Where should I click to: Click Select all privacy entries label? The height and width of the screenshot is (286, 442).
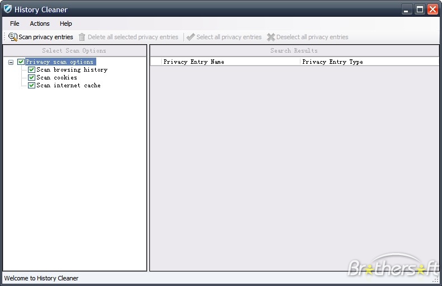(x=229, y=37)
